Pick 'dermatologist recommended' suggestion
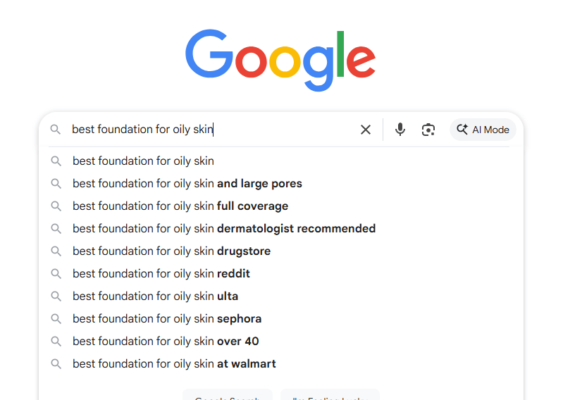 tap(223, 228)
